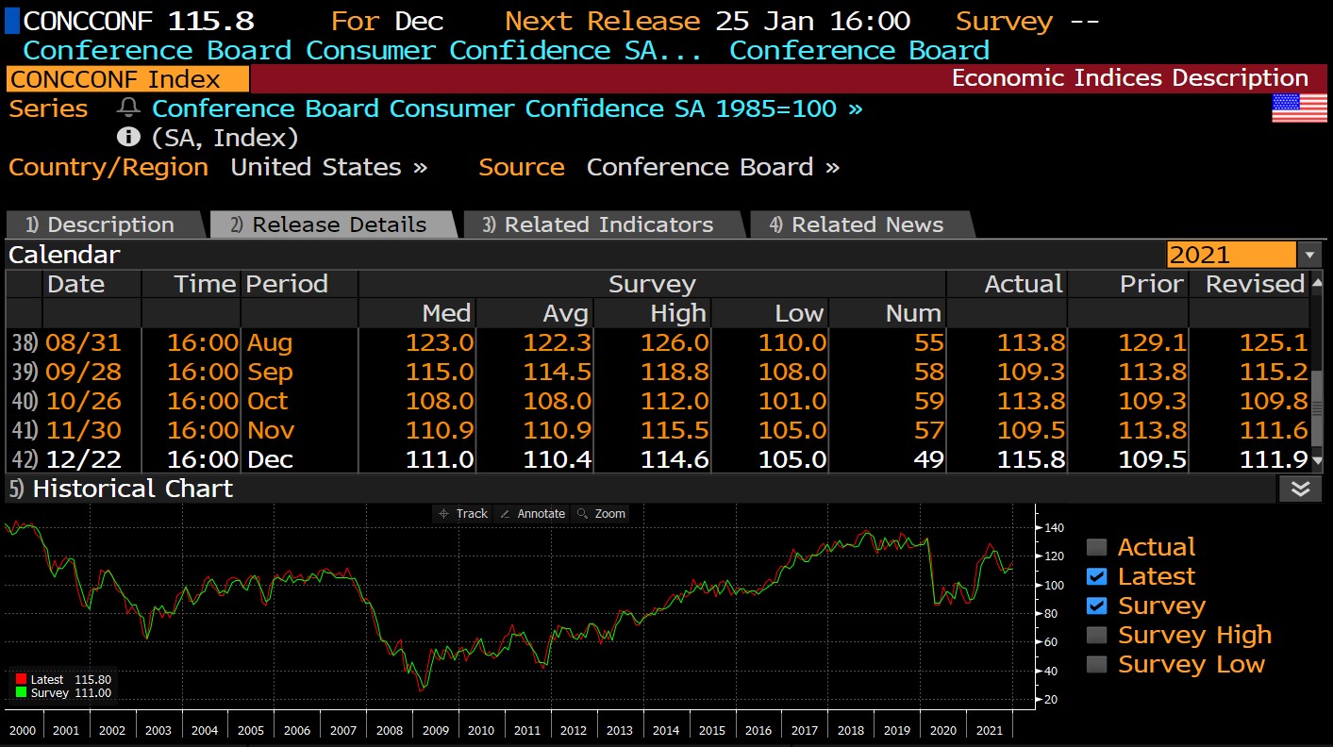Click the alert bell icon beside Series
The height and width of the screenshot is (747, 1333).
128,109
